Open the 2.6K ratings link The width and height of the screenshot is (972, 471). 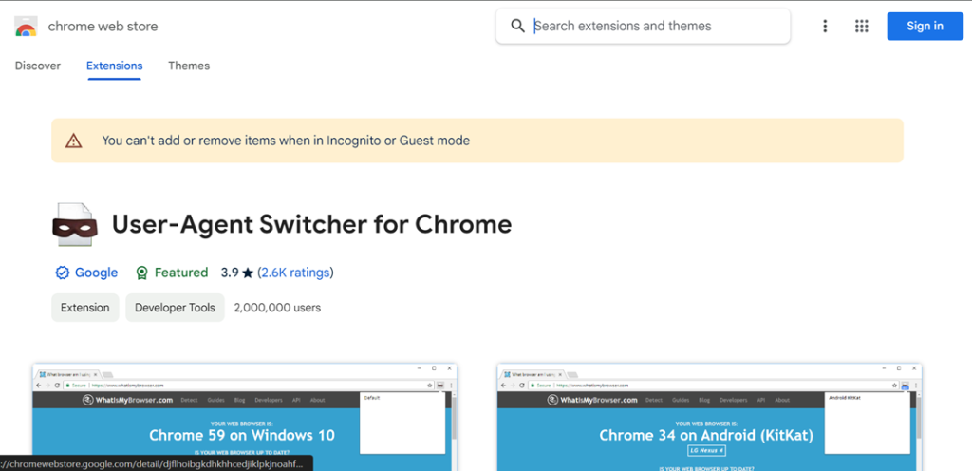click(295, 273)
